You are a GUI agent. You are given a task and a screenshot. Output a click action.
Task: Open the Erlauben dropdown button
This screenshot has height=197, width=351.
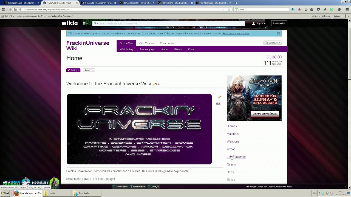pos(339,16)
